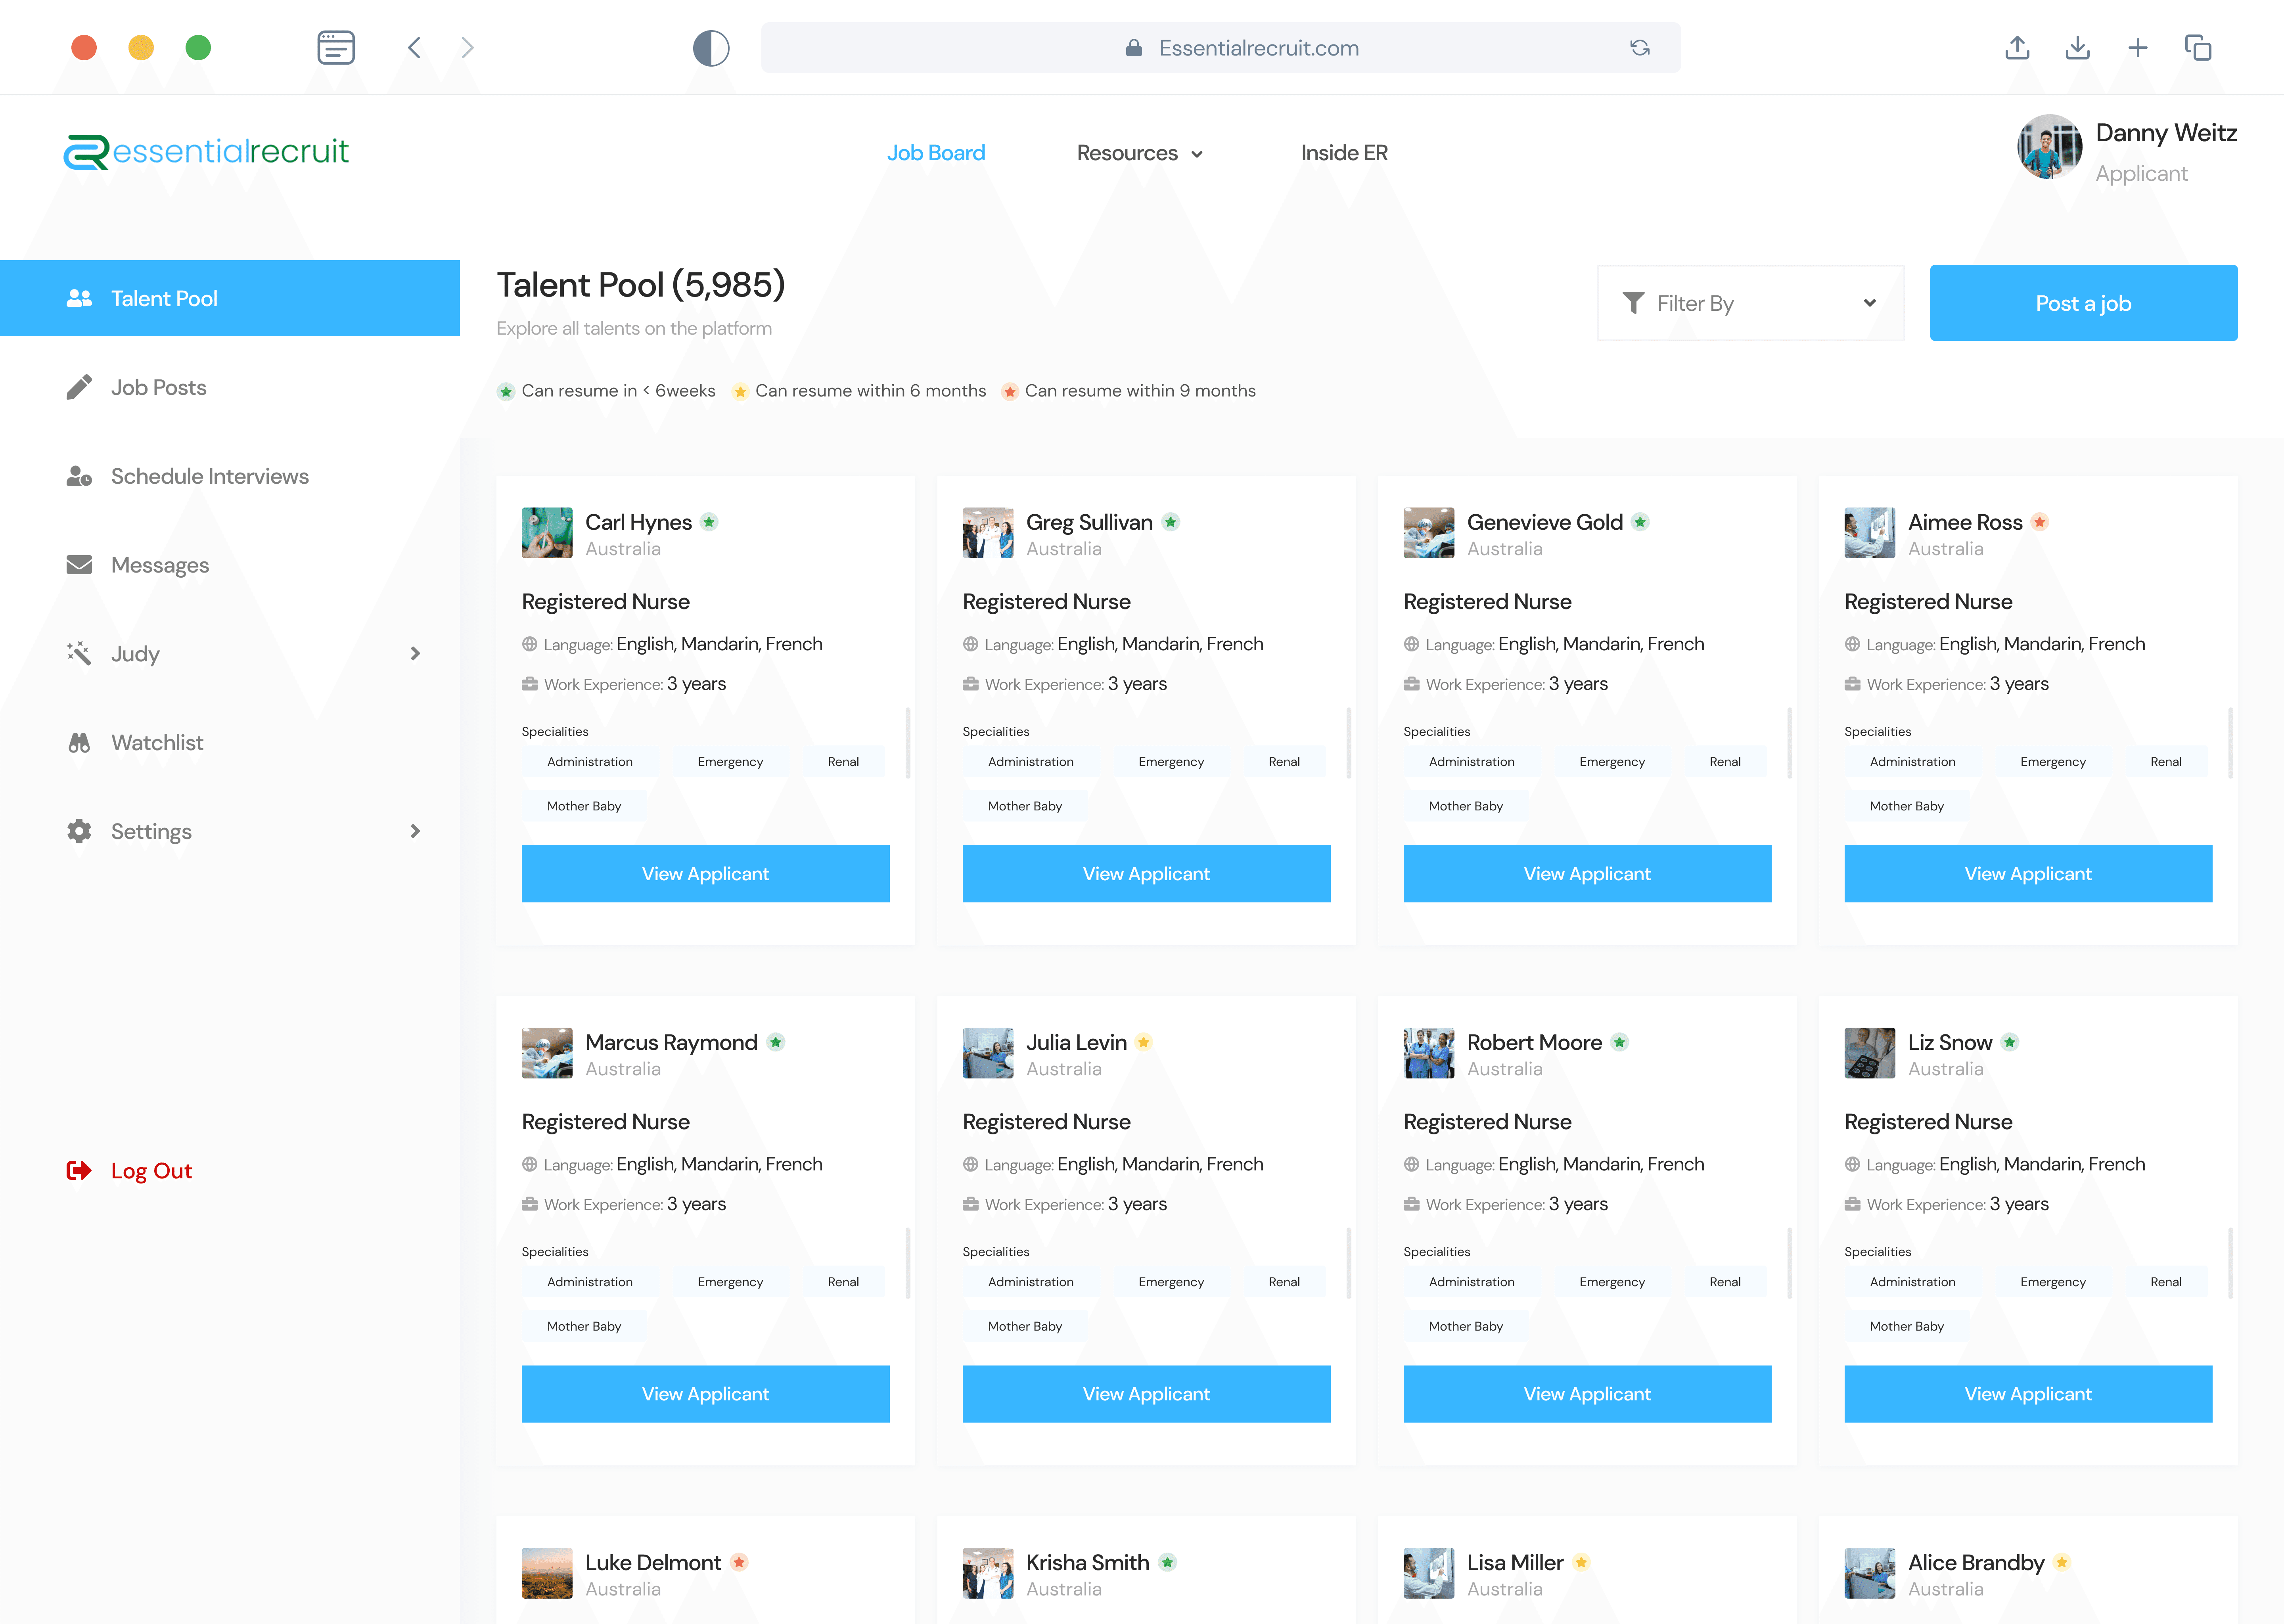The image size is (2284, 1624).
Task: Open Robert Moore name link
Action: [x=1534, y=1042]
